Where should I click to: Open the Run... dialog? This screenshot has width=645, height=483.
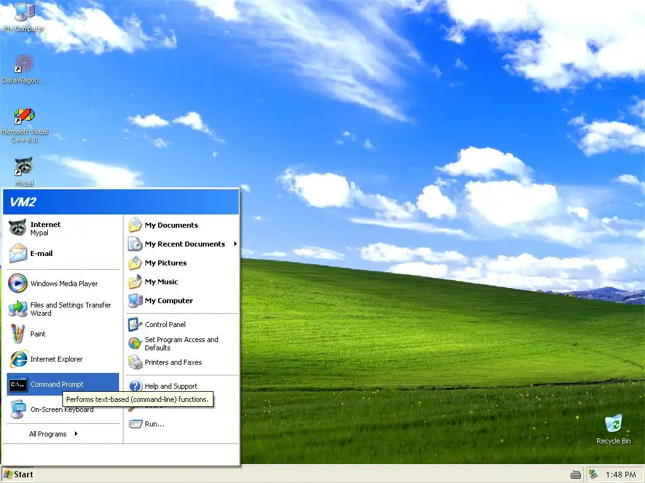(182, 424)
